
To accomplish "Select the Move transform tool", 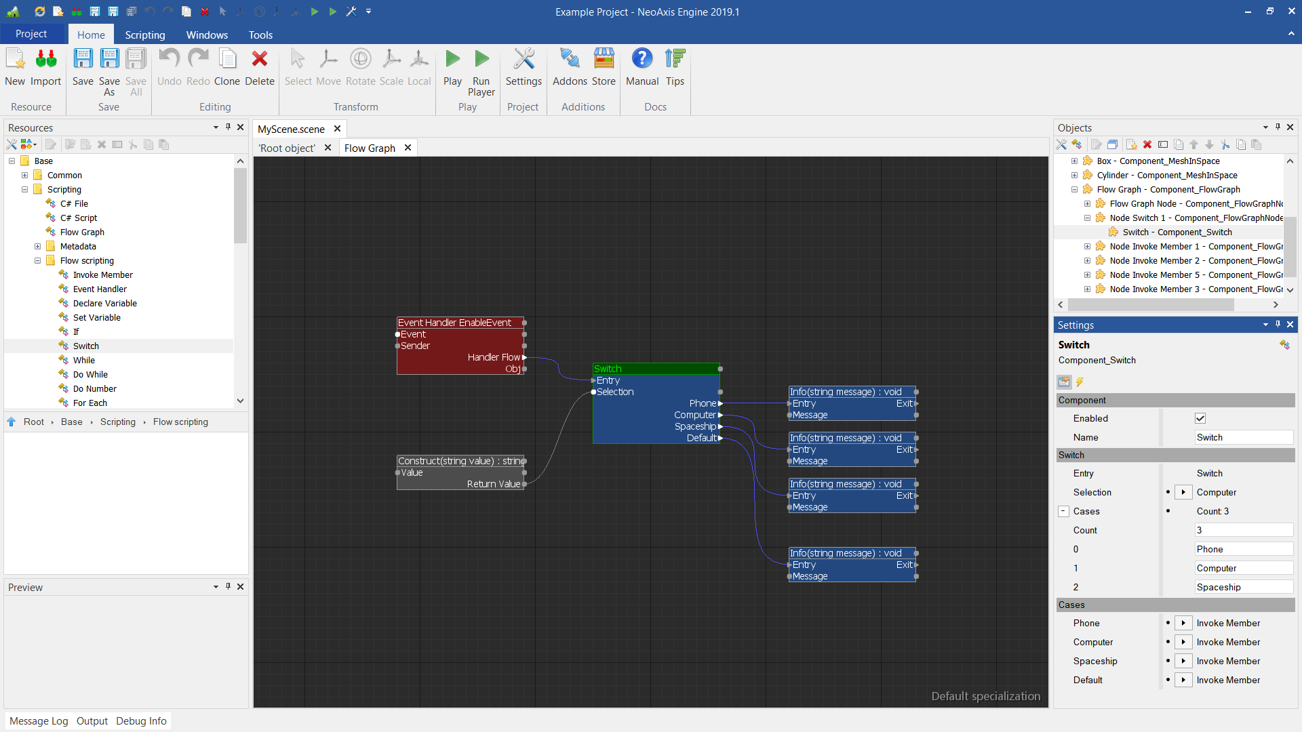I will [328, 67].
